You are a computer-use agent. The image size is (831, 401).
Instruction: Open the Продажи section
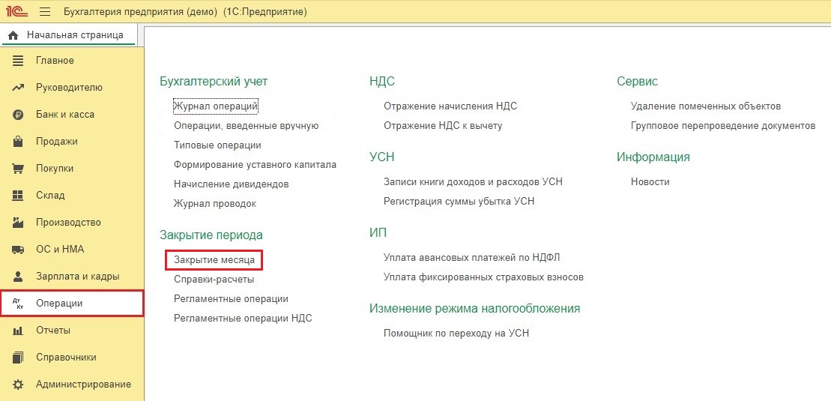click(x=71, y=142)
